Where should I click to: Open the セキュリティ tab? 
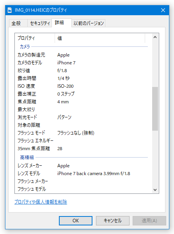pos(40,23)
